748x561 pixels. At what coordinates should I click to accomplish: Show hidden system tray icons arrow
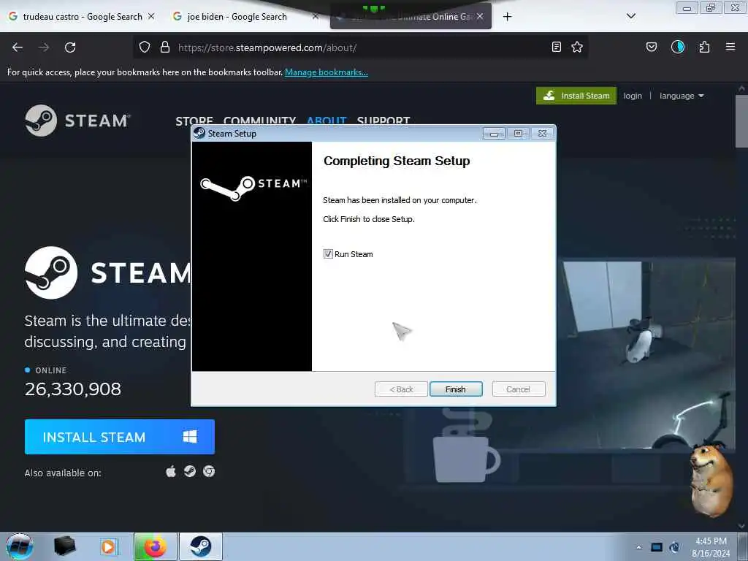(x=638, y=548)
